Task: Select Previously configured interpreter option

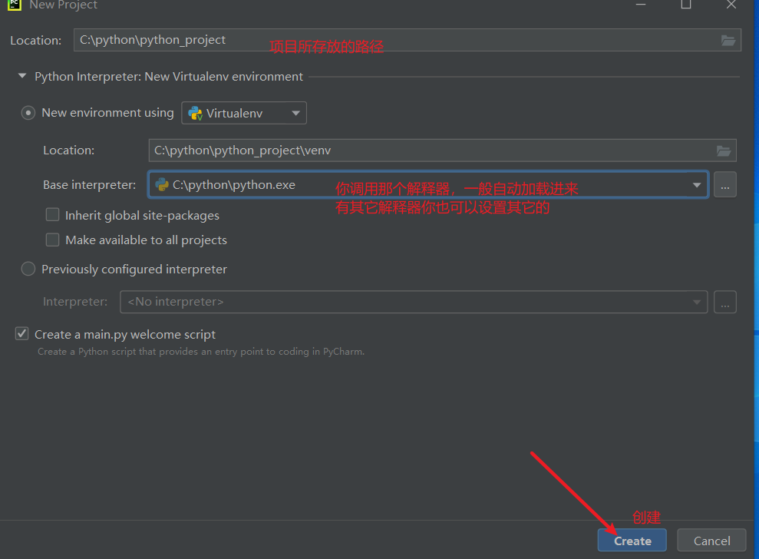Action: [28, 269]
